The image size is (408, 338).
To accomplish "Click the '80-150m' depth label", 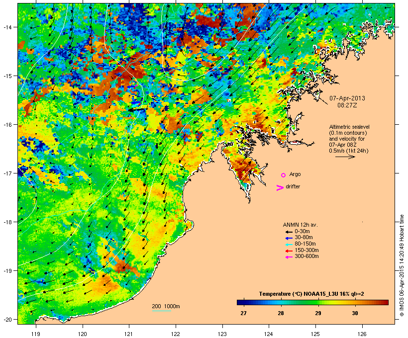I will 305,244.
